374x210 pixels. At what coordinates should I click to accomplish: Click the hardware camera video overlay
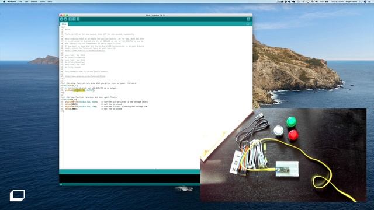tap(283, 155)
